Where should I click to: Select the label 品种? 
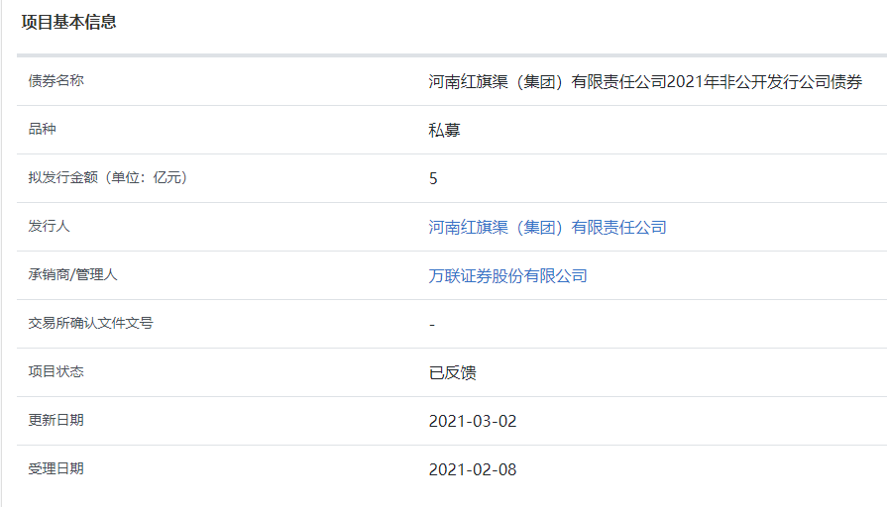click(x=42, y=129)
